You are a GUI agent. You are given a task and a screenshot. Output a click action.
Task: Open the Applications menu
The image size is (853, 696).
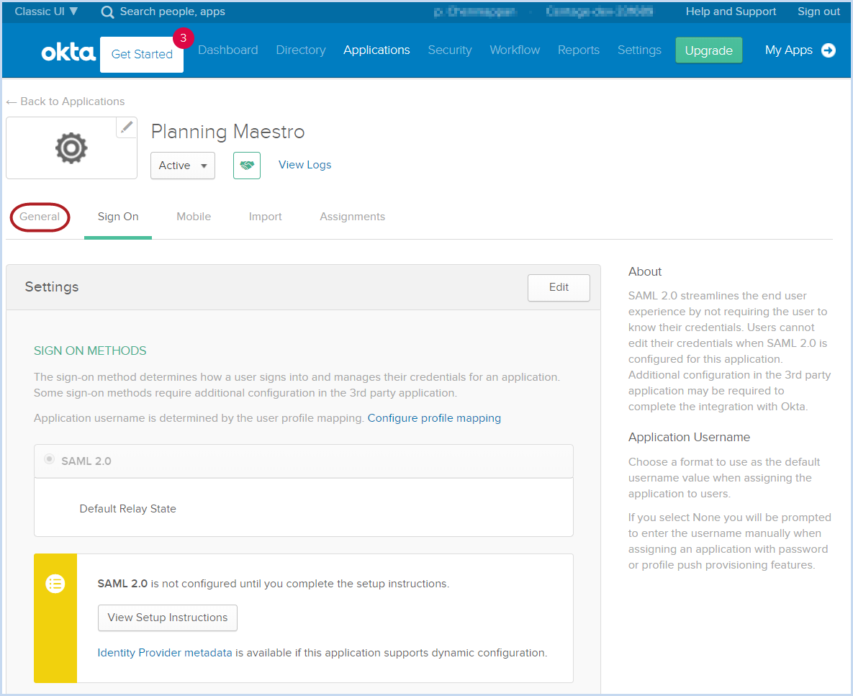point(376,50)
